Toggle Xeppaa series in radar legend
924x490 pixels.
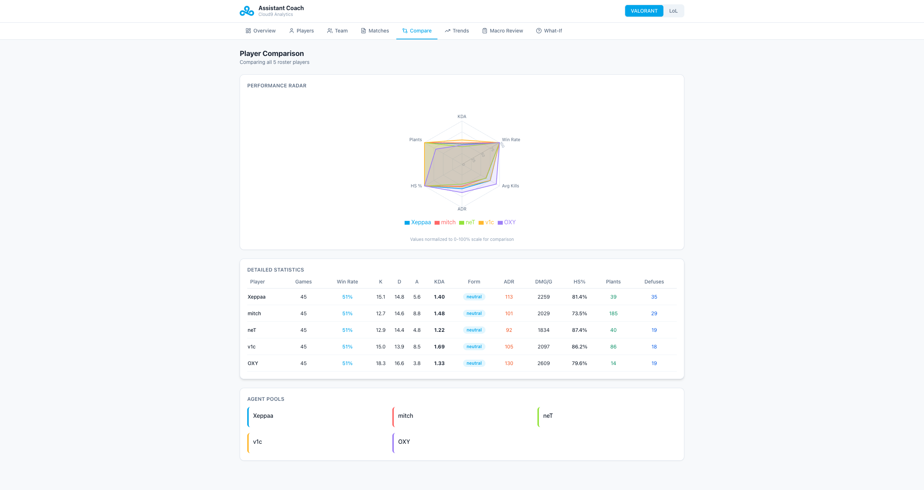click(420, 222)
